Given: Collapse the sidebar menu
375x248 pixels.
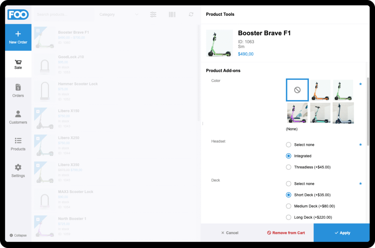Looking at the screenshot, I should [18, 235].
